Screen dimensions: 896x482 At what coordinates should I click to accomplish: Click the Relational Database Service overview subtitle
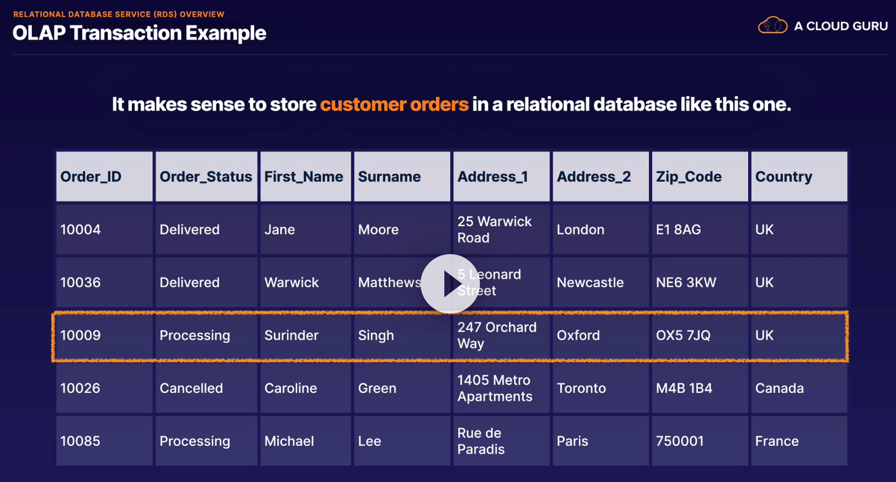tap(119, 14)
